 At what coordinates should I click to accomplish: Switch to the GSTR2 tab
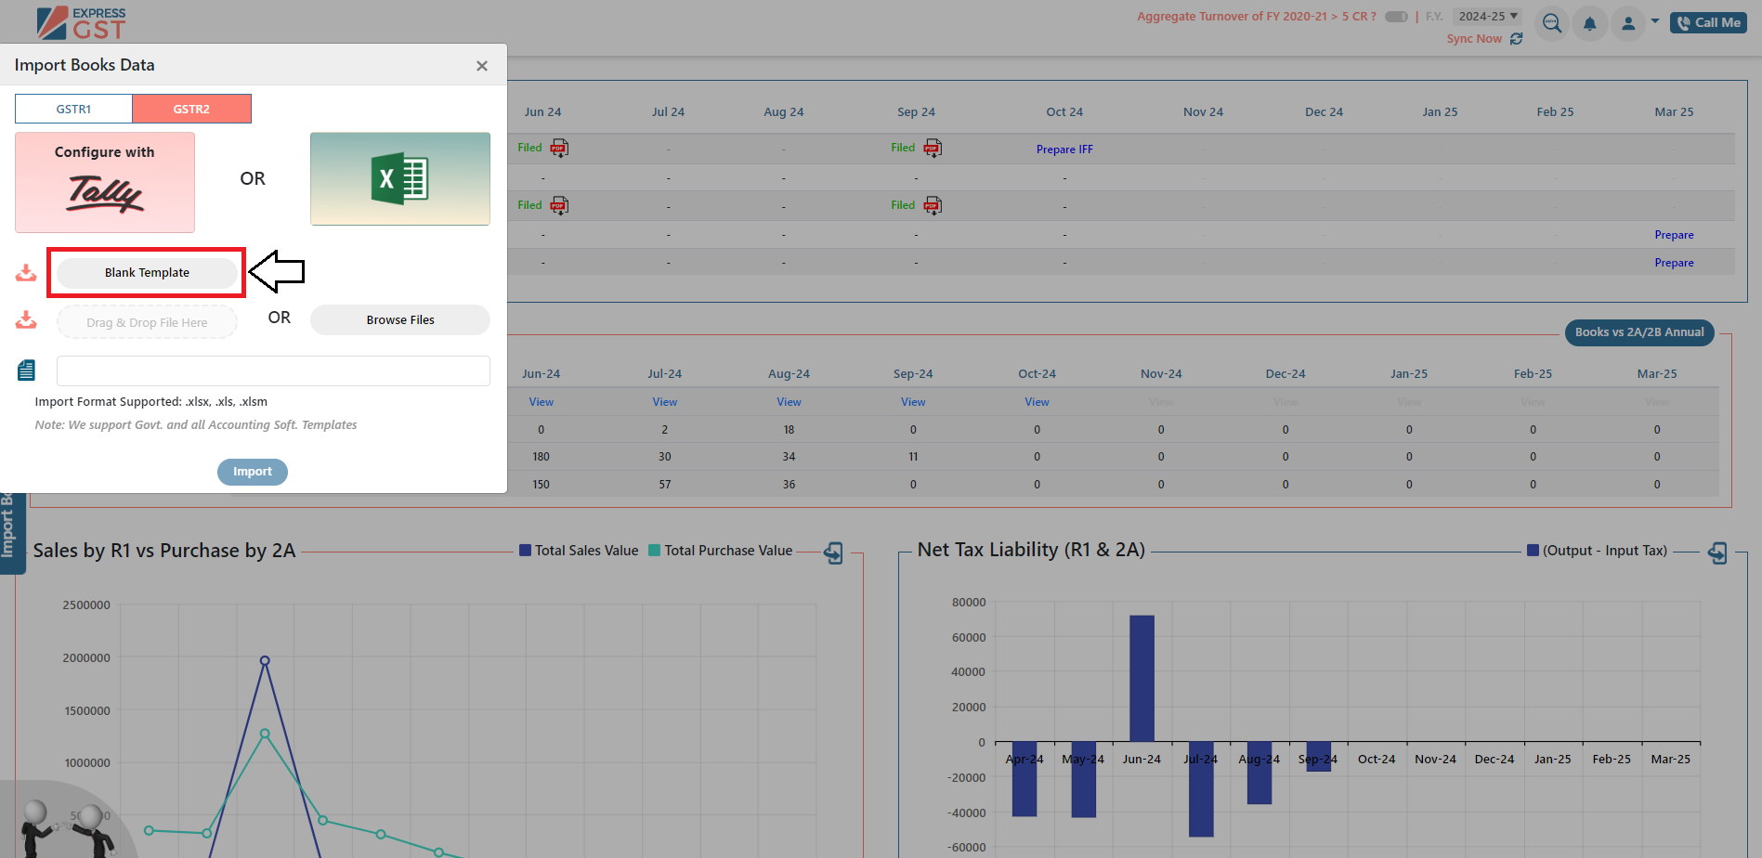(x=191, y=109)
